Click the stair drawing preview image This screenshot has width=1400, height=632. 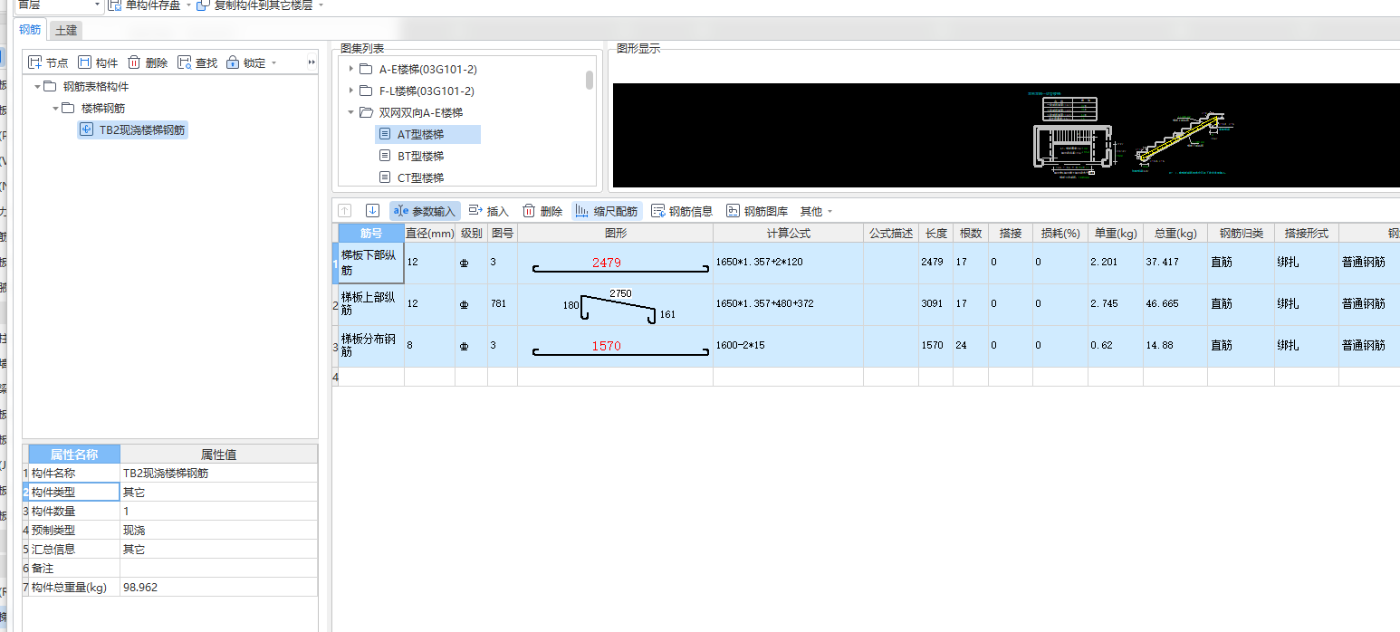pyautogui.click(x=1006, y=135)
